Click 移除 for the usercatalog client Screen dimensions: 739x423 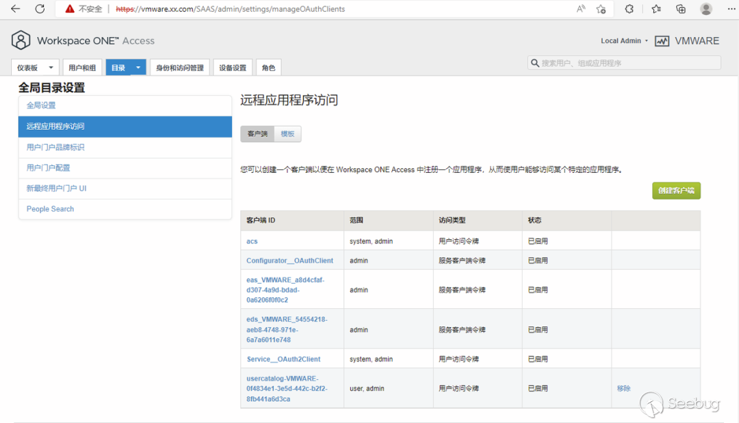[623, 388]
